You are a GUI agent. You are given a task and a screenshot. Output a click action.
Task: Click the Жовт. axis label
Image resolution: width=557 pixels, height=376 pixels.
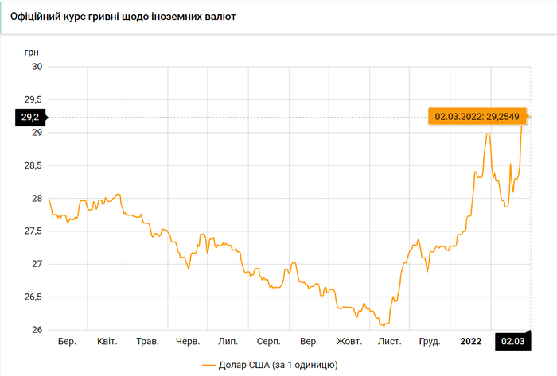pyautogui.click(x=349, y=341)
